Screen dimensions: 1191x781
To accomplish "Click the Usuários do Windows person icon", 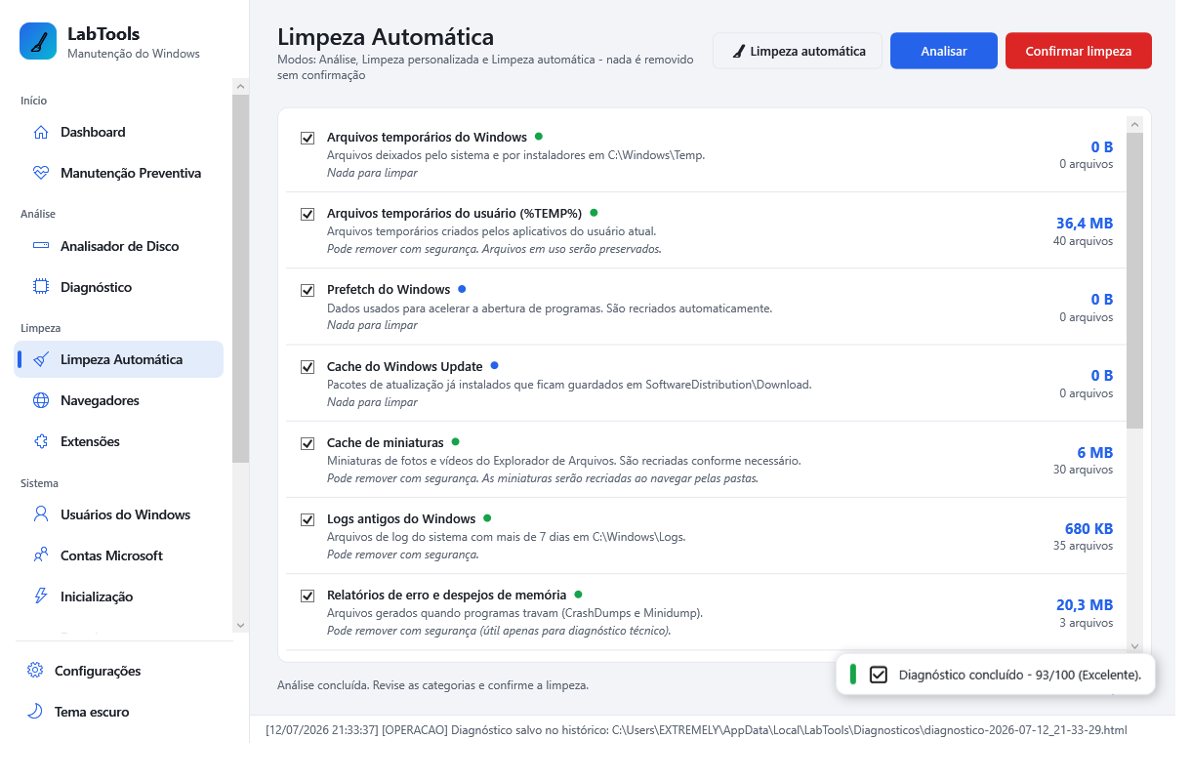I will pos(40,514).
